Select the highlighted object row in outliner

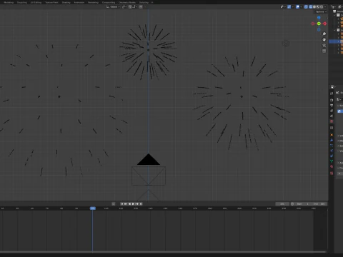336,41
